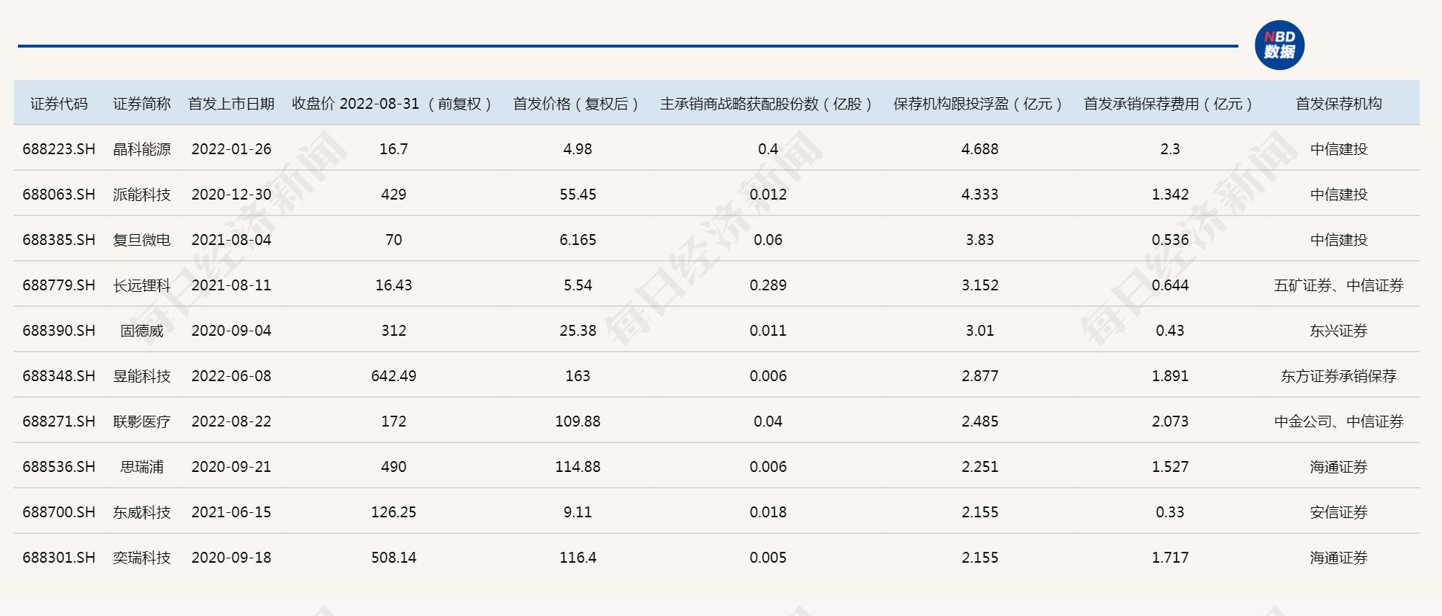Click floating profit value 4.688
Image resolution: width=1442 pixels, height=616 pixels.
[980, 149]
